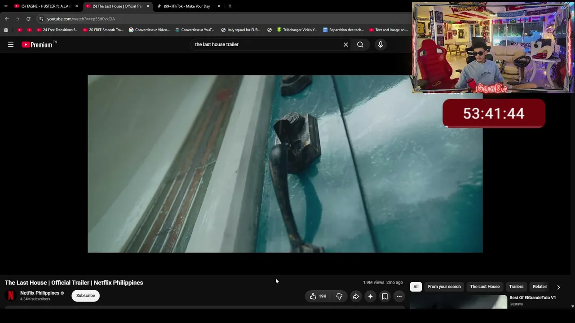Show more filter chips with arrow
The image size is (575, 323).
558,287
